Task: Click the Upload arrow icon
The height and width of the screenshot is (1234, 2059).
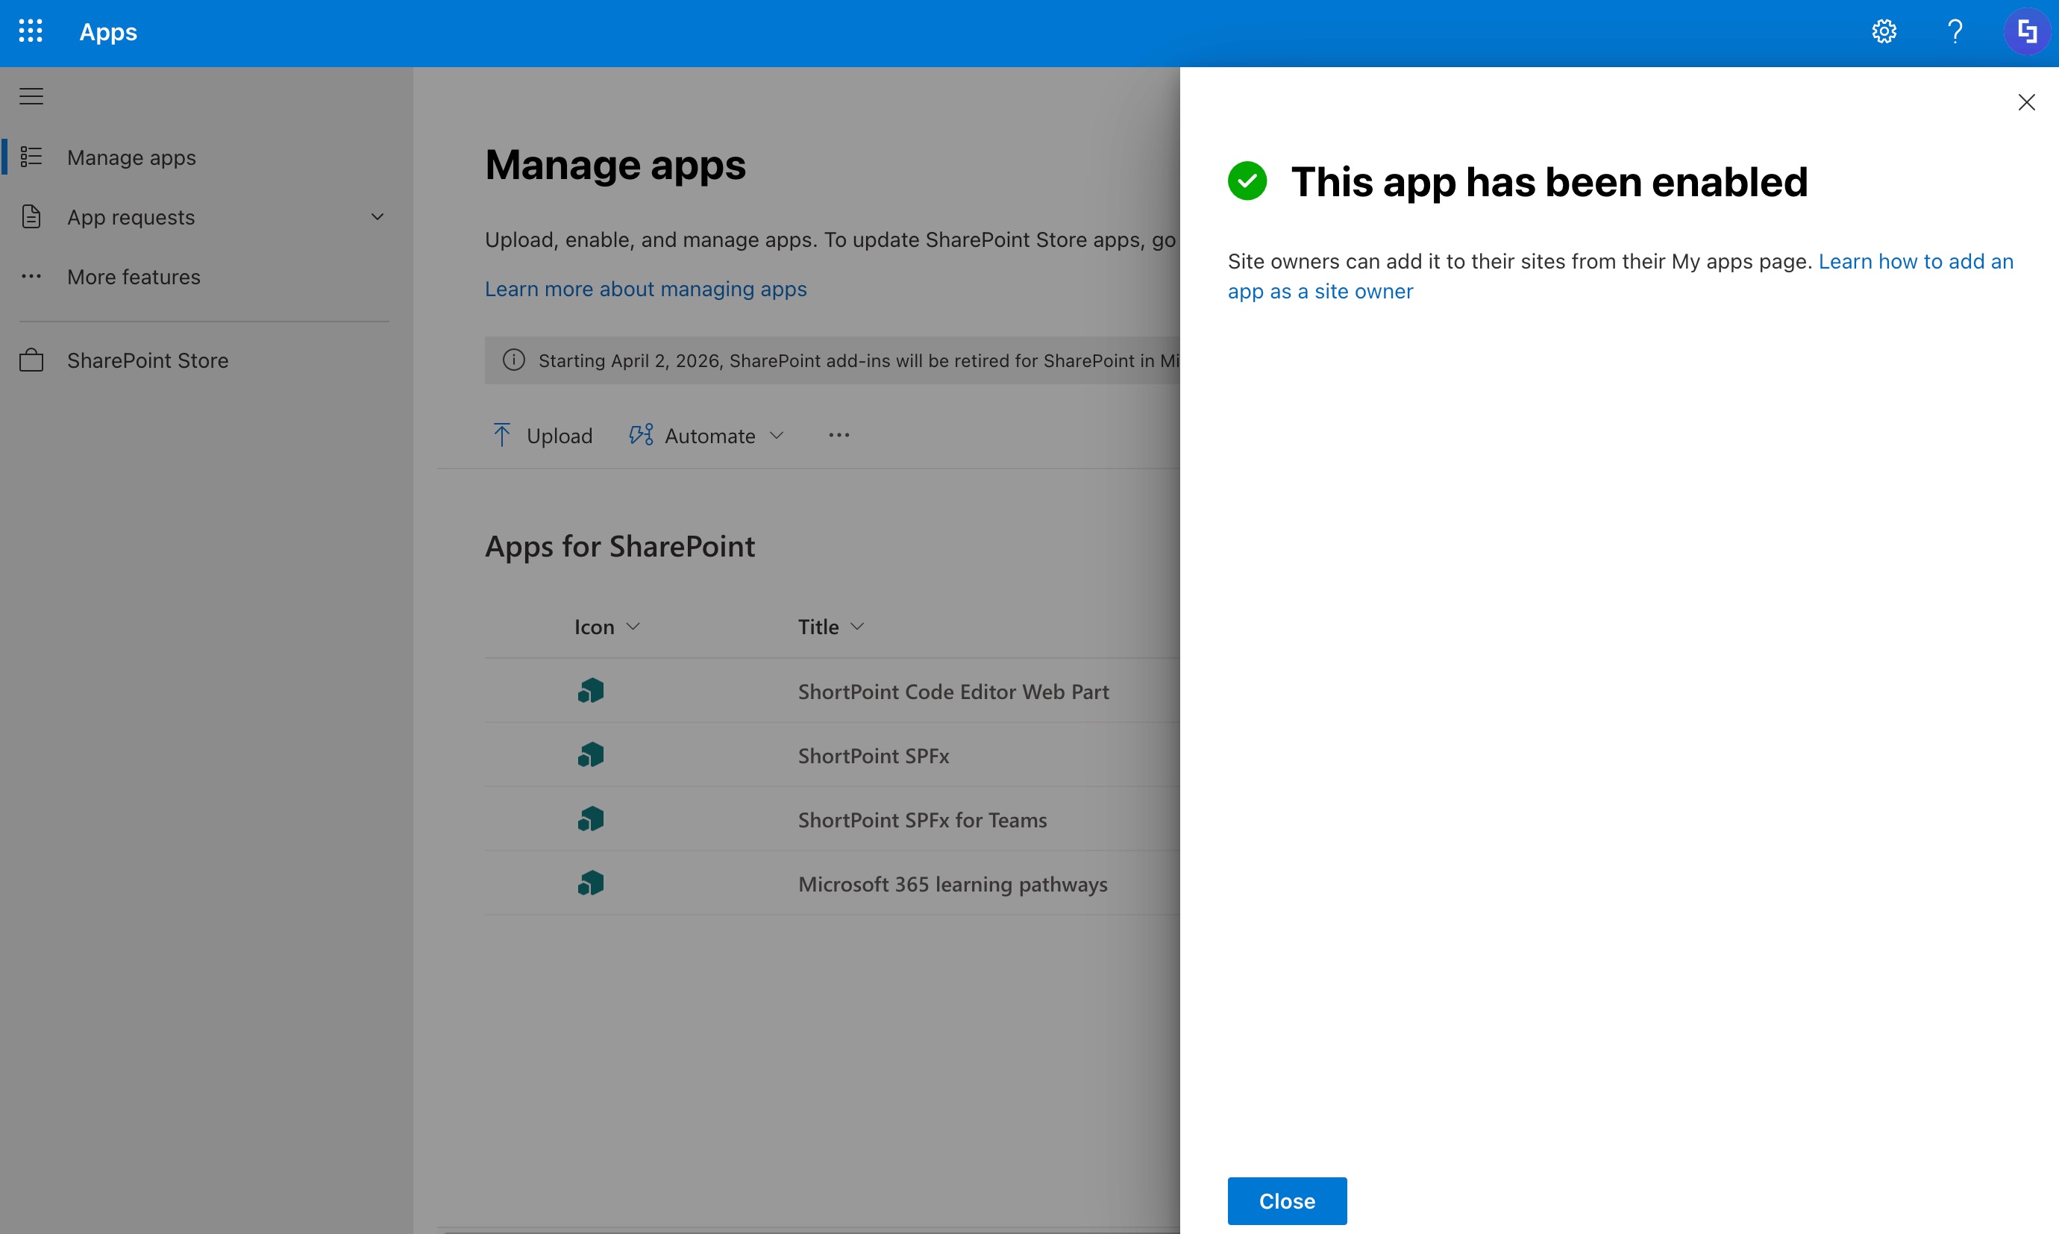Action: 502,435
